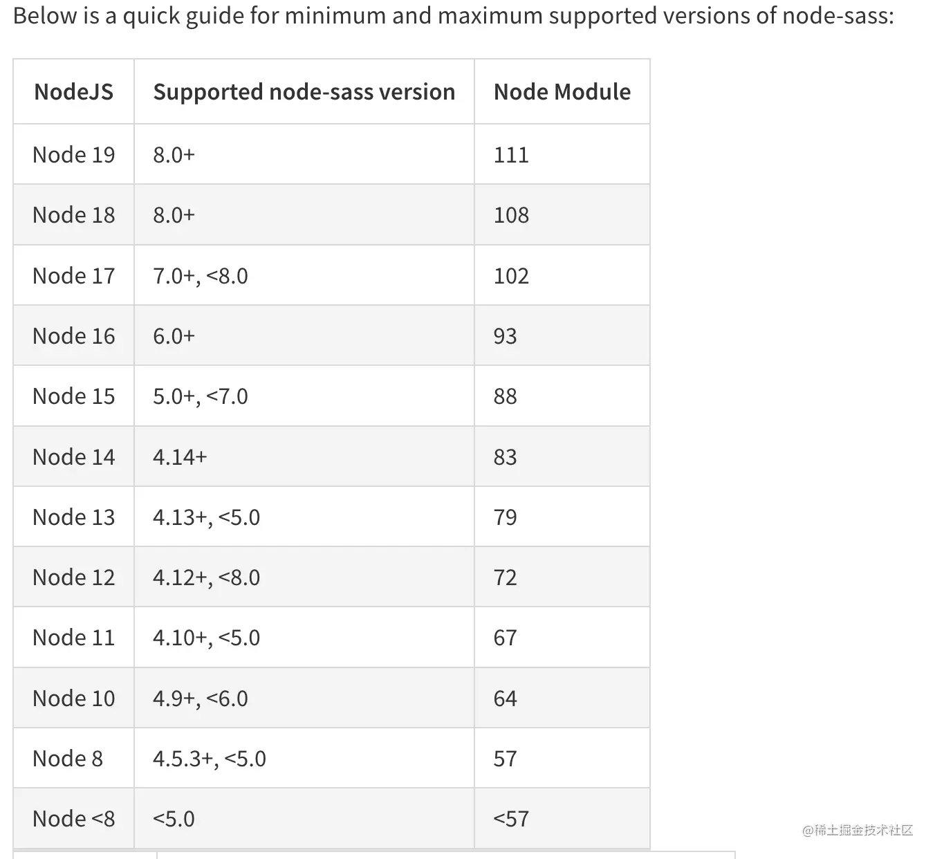Click the 5.0+, <7.0 version cell
Viewport: 935px width, 859px height.
click(x=200, y=396)
